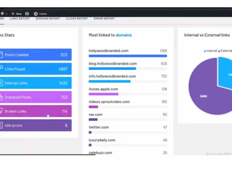The image size is (232, 174).
Task: Click the comments bubble icon in admin bar
Action: pos(2,14)
